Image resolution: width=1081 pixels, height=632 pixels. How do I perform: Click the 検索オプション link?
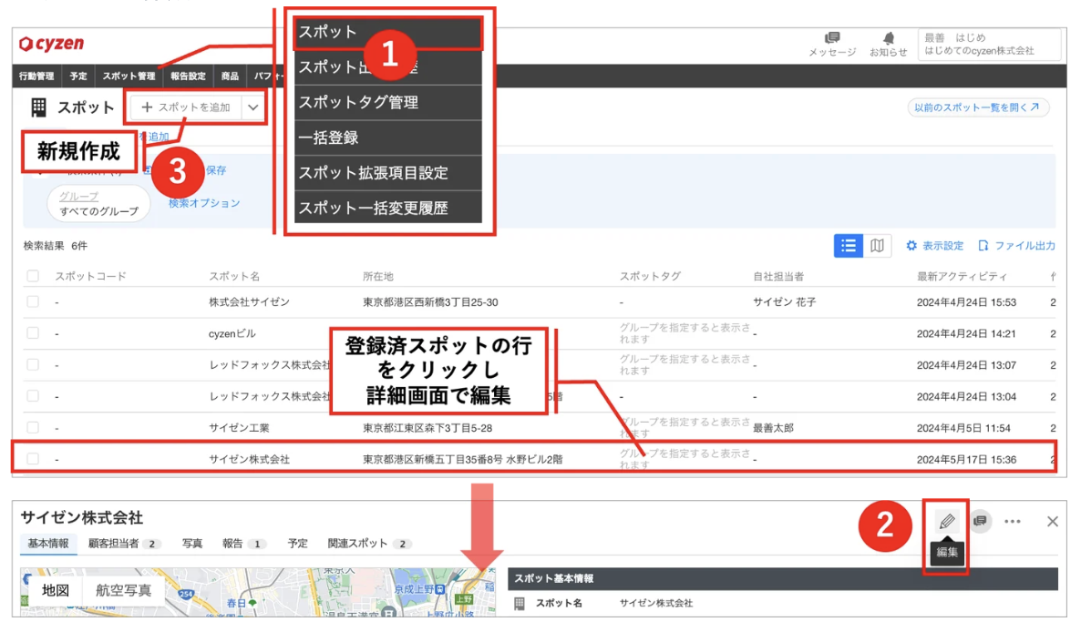pos(204,203)
